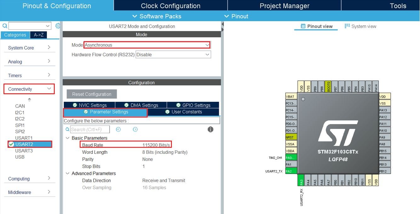
Task: Open the Software Packs menu
Action: tap(157, 16)
